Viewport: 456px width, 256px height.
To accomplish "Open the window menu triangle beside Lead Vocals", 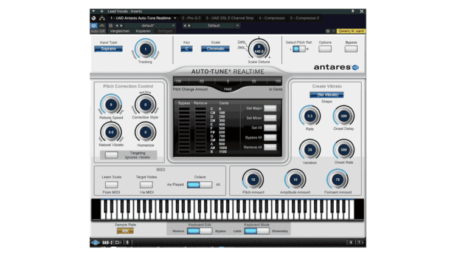I will [94, 11].
